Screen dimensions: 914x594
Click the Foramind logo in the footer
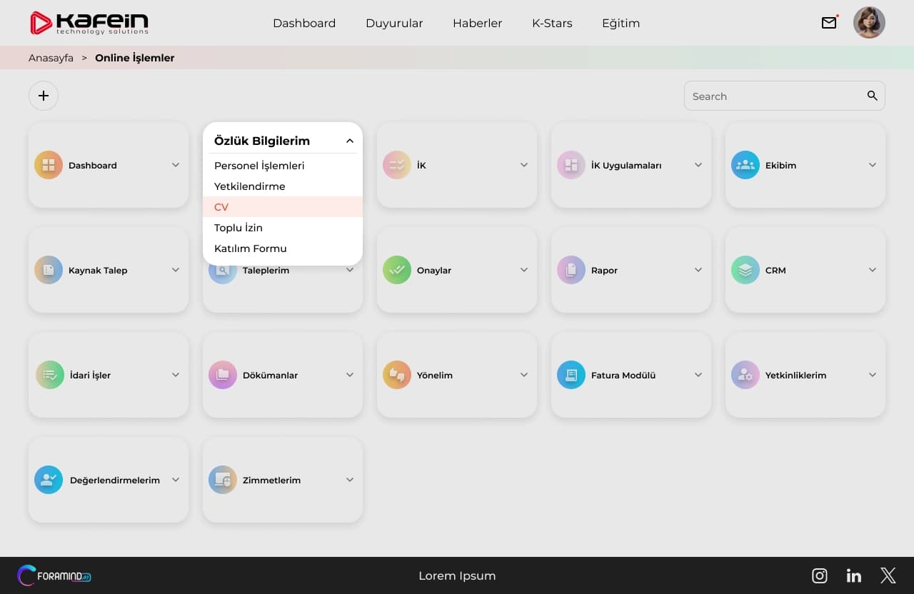click(x=54, y=575)
